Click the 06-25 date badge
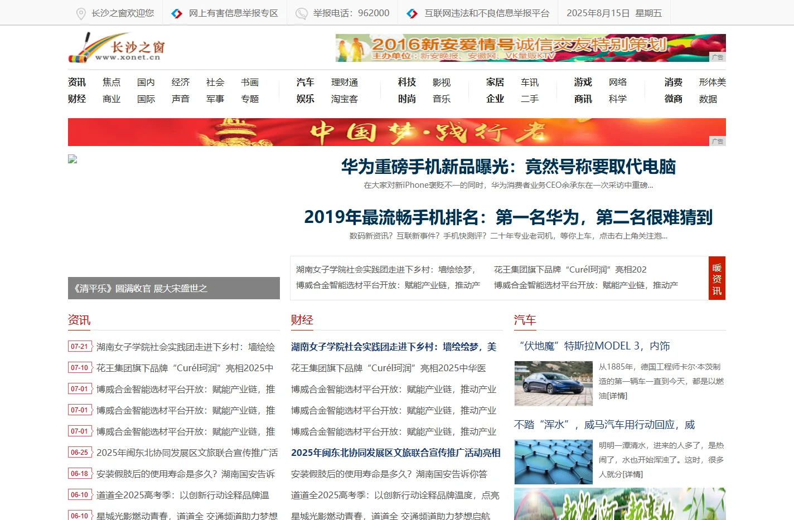This screenshot has width=794, height=520. point(80,453)
